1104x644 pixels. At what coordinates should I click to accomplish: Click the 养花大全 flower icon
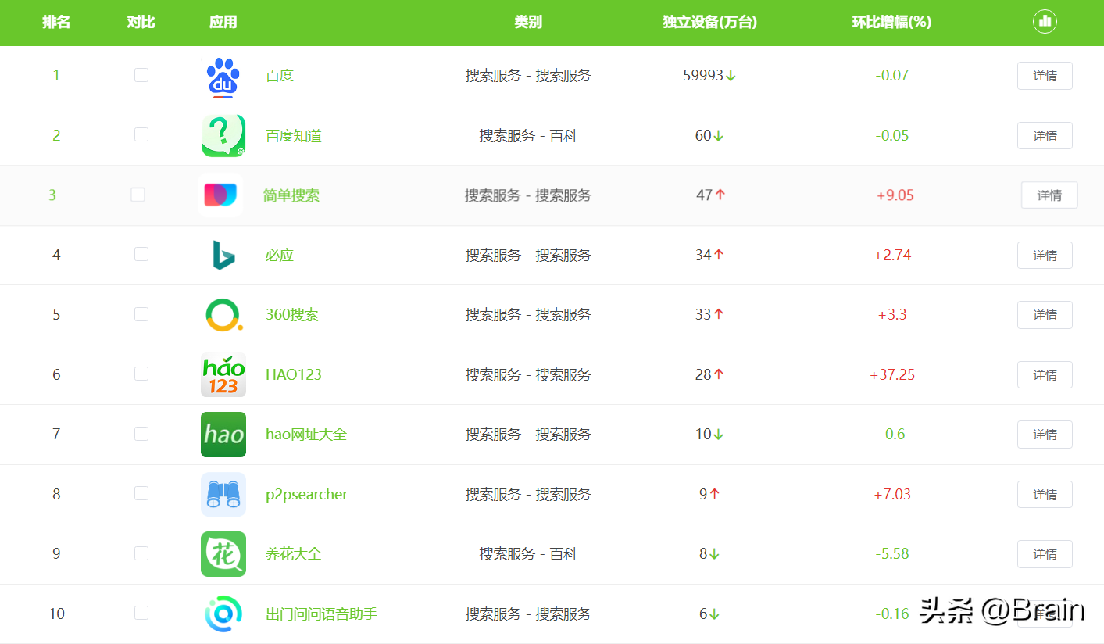[x=223, y=553]
